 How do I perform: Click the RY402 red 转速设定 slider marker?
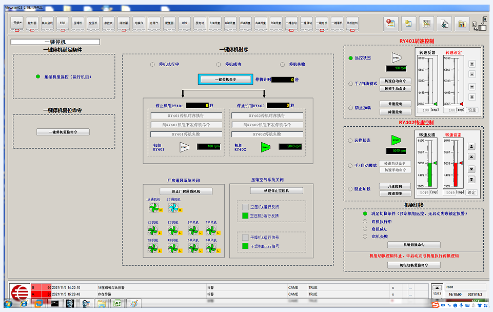[x=461, y=163]
